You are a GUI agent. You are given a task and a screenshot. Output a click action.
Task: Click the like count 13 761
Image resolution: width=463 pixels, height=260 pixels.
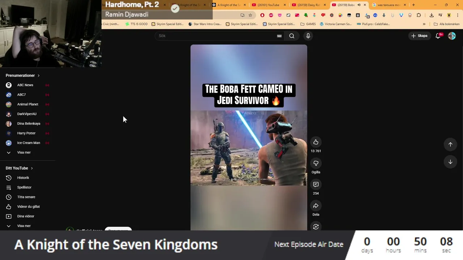coord(316,151)
